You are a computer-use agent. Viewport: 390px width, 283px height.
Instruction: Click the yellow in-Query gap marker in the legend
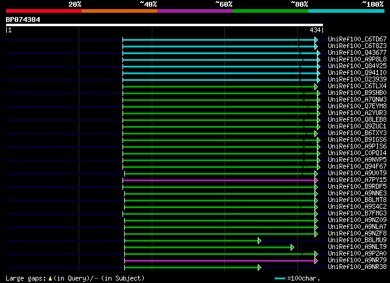(x=50, y=279)
